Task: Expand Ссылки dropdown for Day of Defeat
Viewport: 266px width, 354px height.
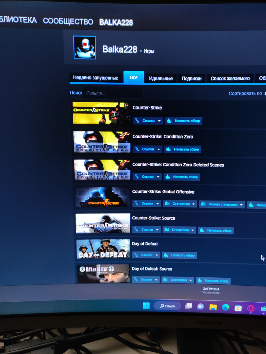Action: 146,255
